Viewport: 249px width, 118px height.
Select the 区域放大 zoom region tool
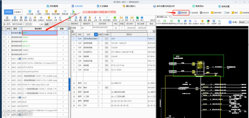point(196,22)
